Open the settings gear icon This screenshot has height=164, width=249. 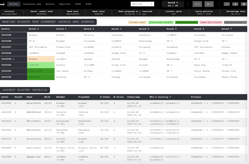coord(244,4)
